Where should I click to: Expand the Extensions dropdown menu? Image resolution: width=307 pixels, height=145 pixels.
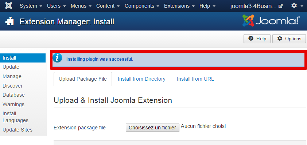(x=179, y=6)
